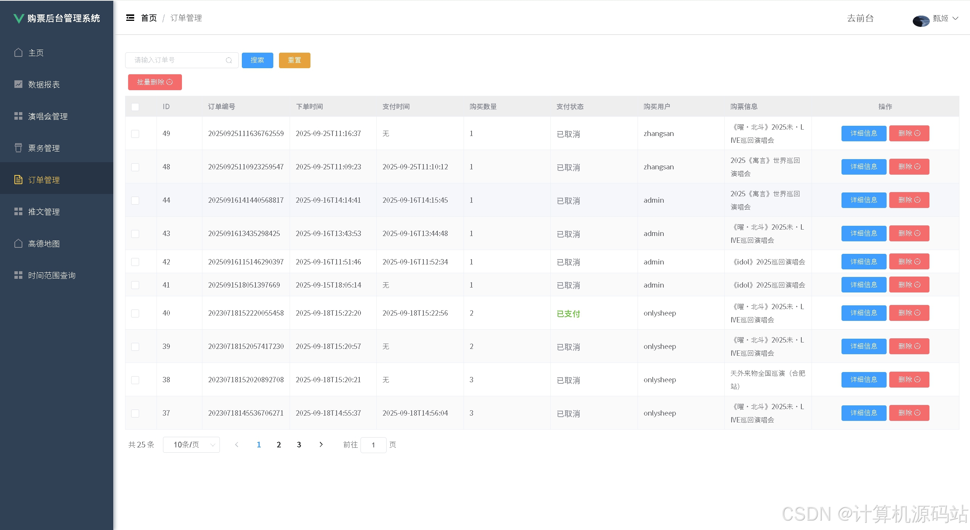Open 详细信息 for order ID 49

point(864,133)
